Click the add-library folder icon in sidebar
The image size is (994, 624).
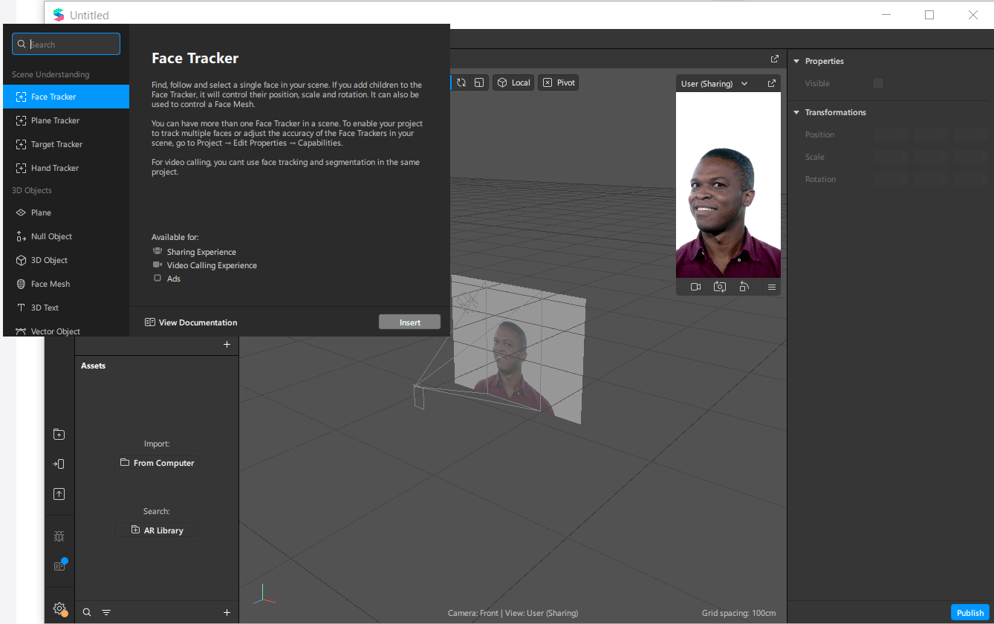click(59, 435)
